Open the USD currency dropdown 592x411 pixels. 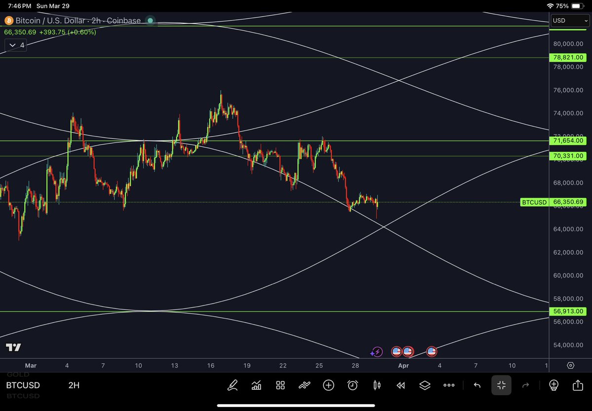[570, 20]
